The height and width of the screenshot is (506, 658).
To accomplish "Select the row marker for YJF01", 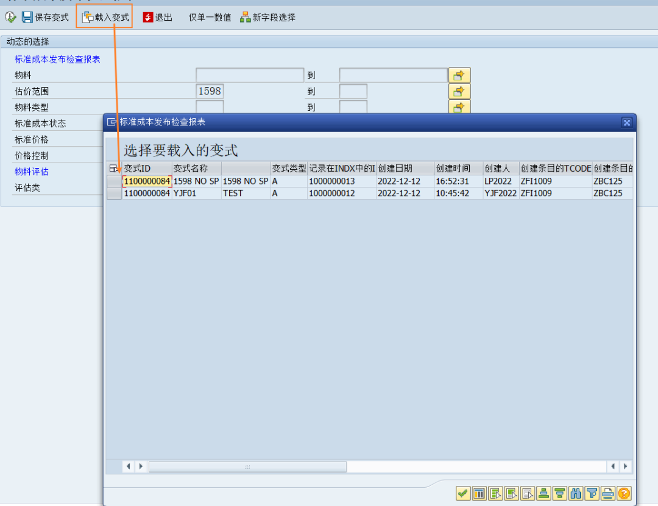I will (x=114, y=194).
